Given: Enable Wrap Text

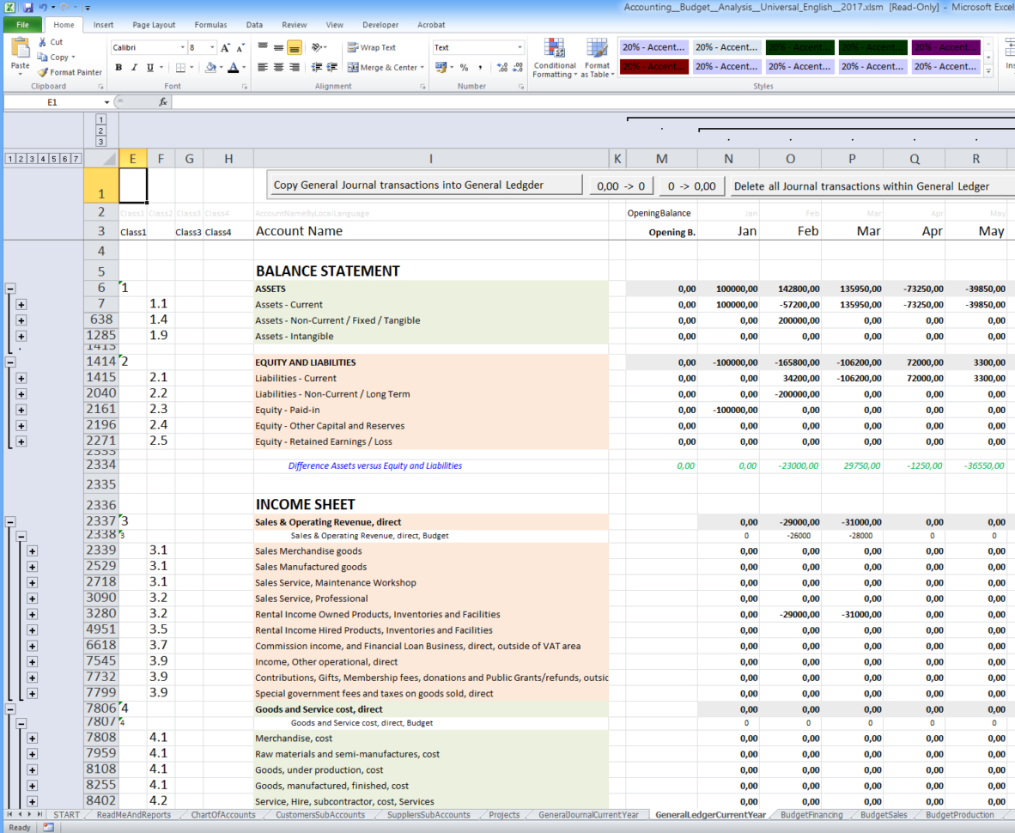Looking at the screenshot, I should (371, 48).
